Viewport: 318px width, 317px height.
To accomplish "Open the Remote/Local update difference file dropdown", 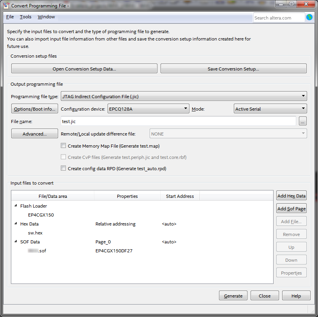I will point(228,134).
